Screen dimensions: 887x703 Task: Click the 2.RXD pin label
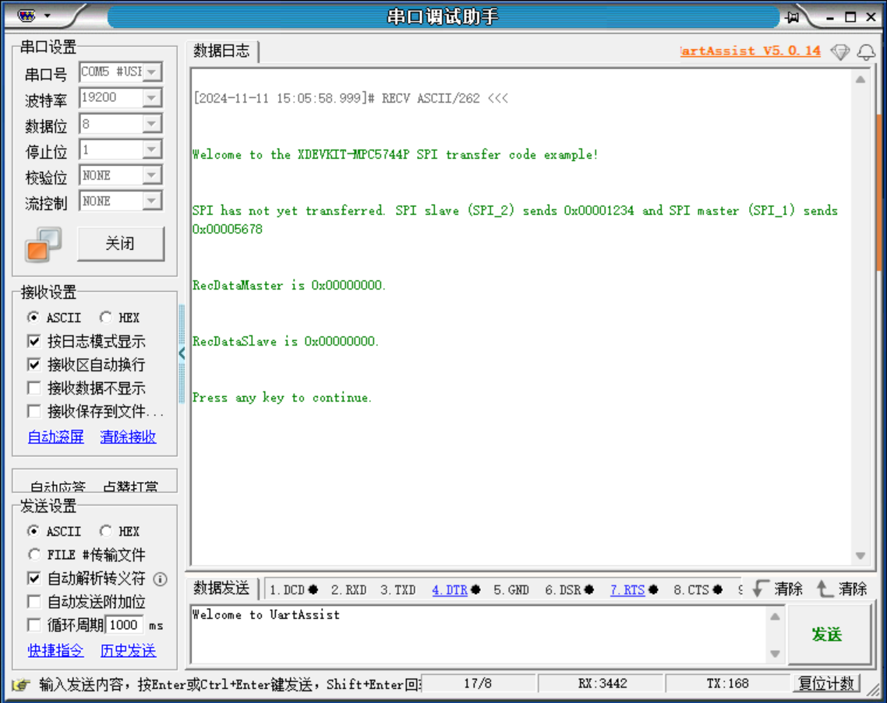[348, 590]
